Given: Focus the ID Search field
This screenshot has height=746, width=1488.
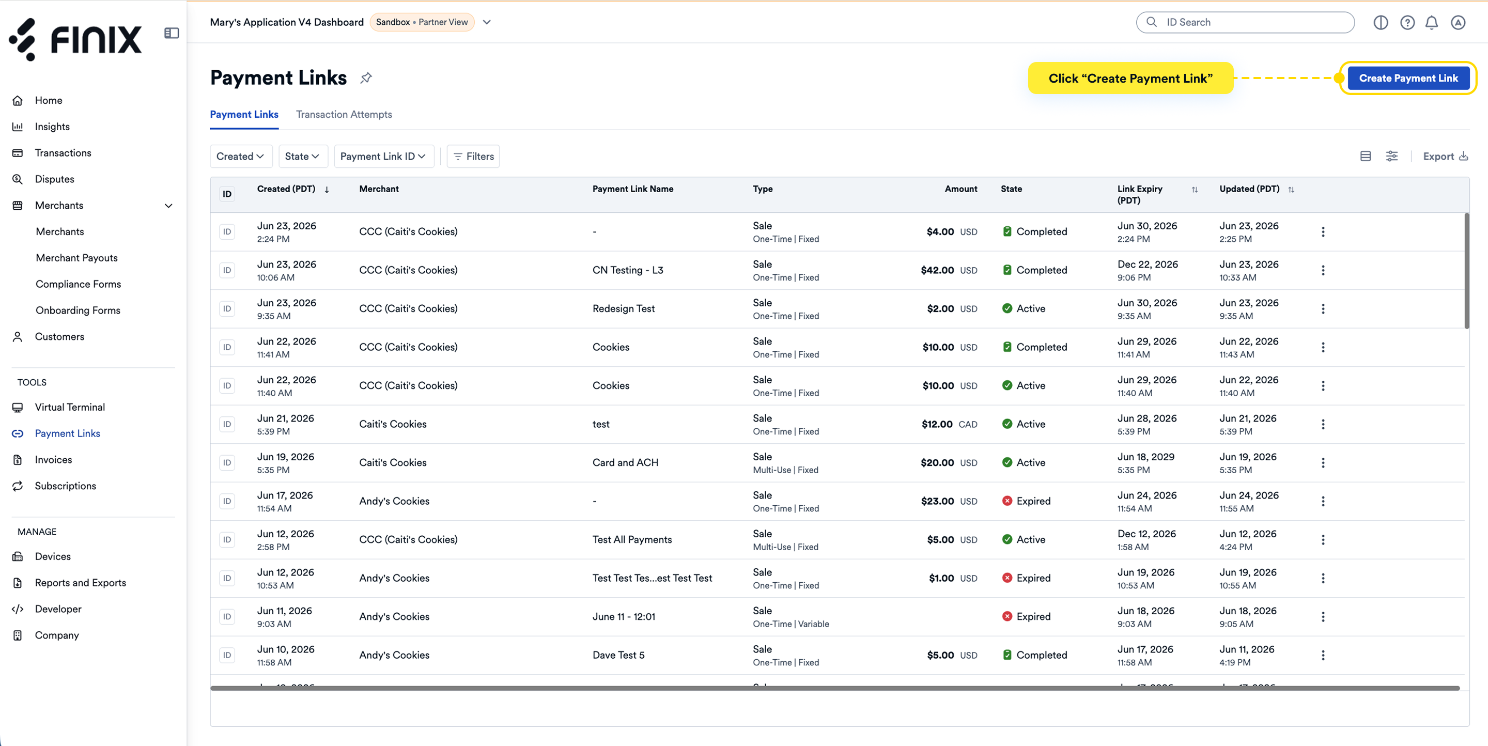Looking at the screenshot, I should [1245, 23].
